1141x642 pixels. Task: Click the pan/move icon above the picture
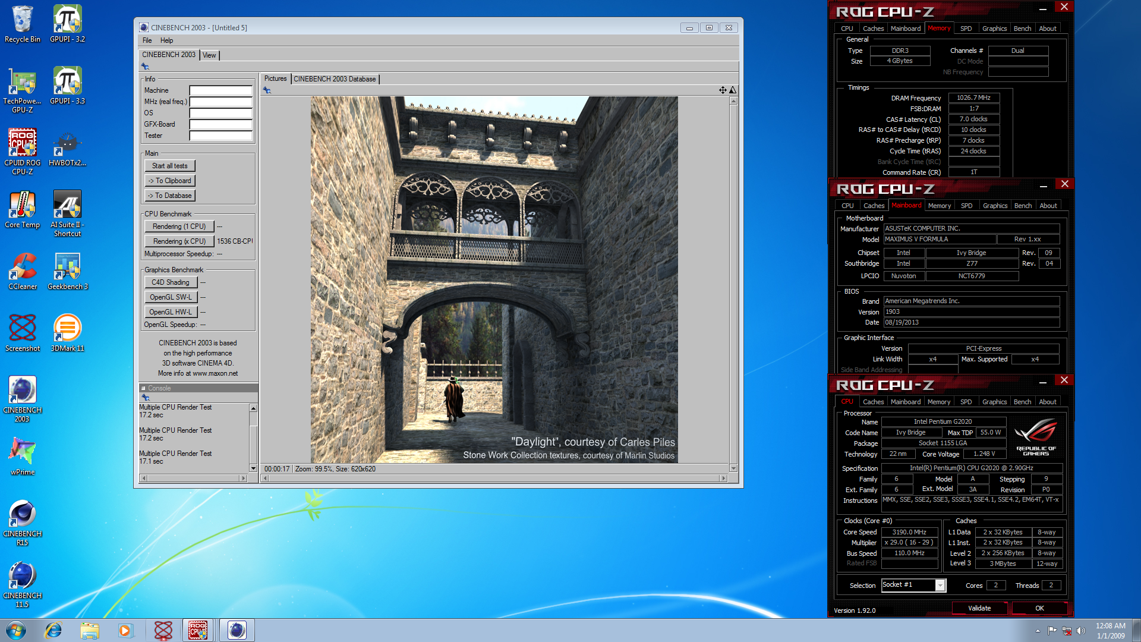[x=723, y=90]
